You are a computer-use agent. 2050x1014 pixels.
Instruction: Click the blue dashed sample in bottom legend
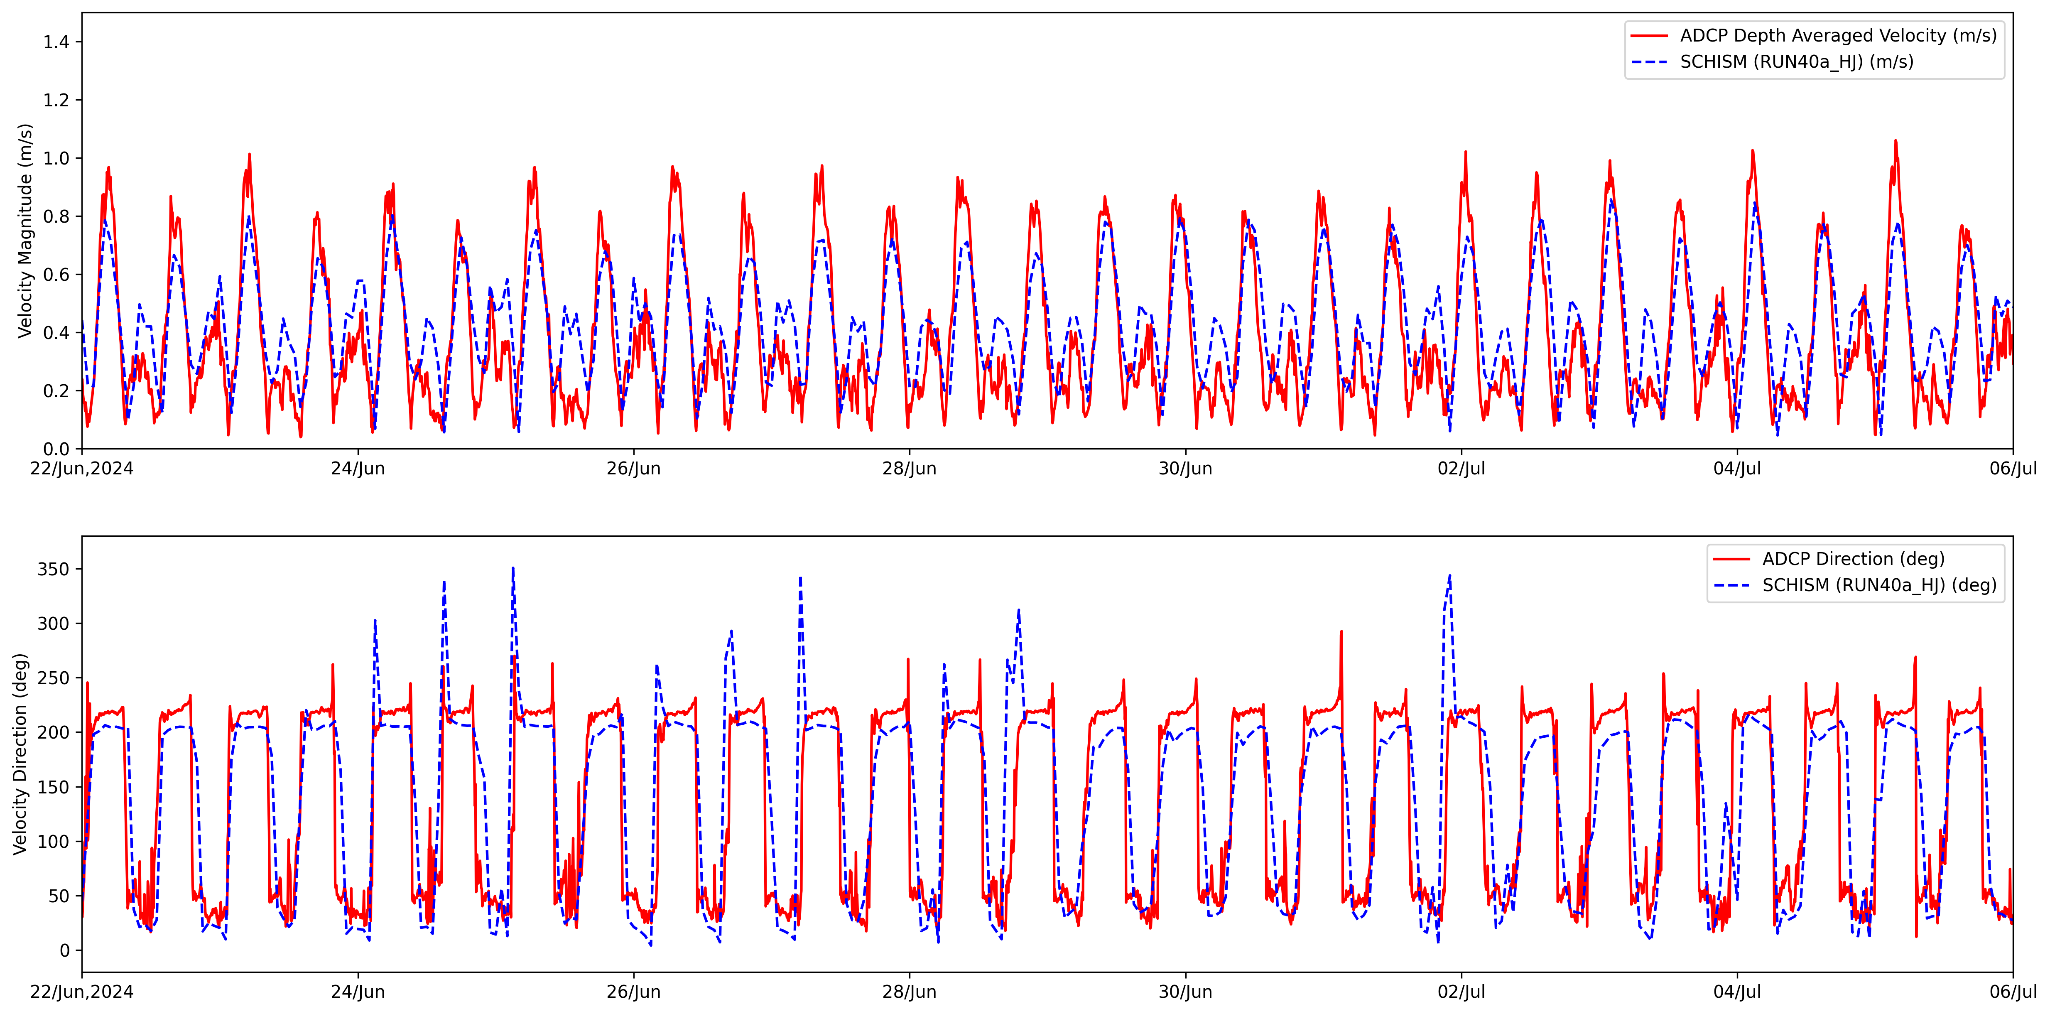tap(1732, 585)
